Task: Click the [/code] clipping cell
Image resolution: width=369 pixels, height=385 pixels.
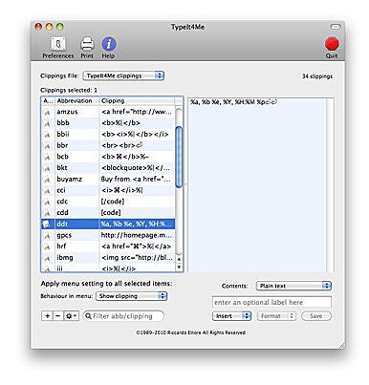Action: [137, 202]
